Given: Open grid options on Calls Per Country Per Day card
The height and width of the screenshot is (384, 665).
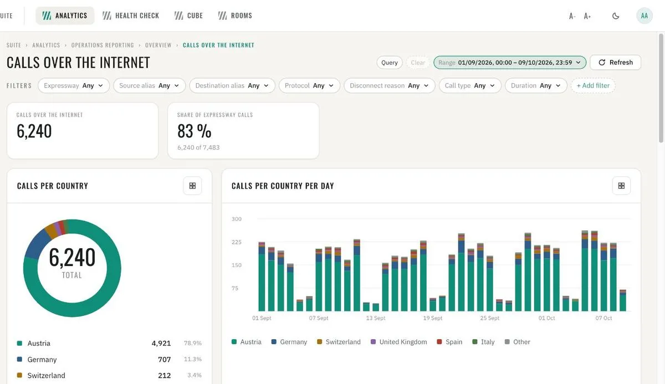Looking at the screenshot, I should (x=621, y=186).
